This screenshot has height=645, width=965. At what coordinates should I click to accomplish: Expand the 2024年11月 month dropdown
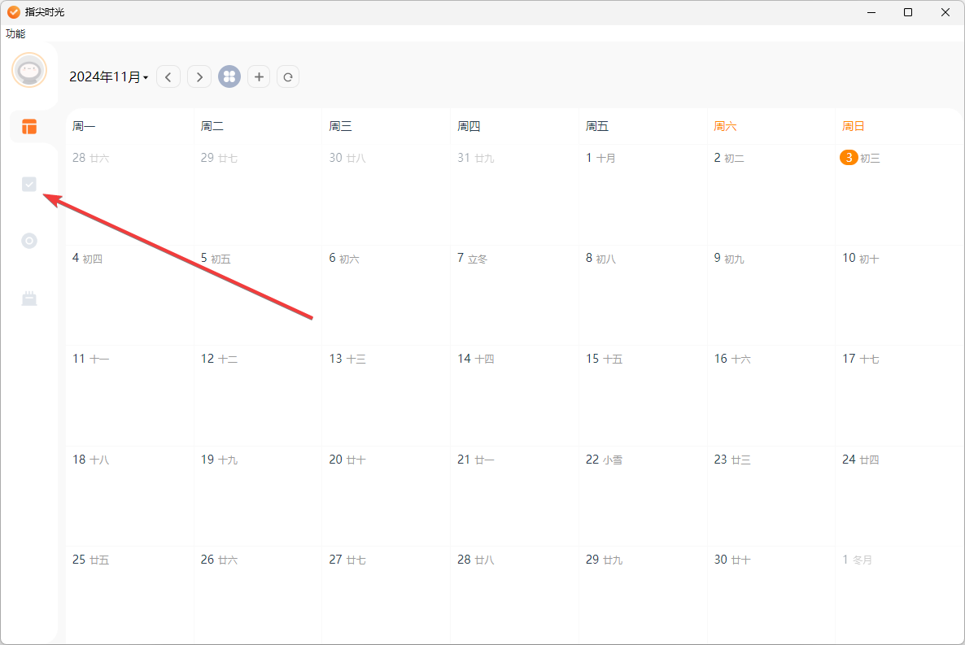pos(108,77)
